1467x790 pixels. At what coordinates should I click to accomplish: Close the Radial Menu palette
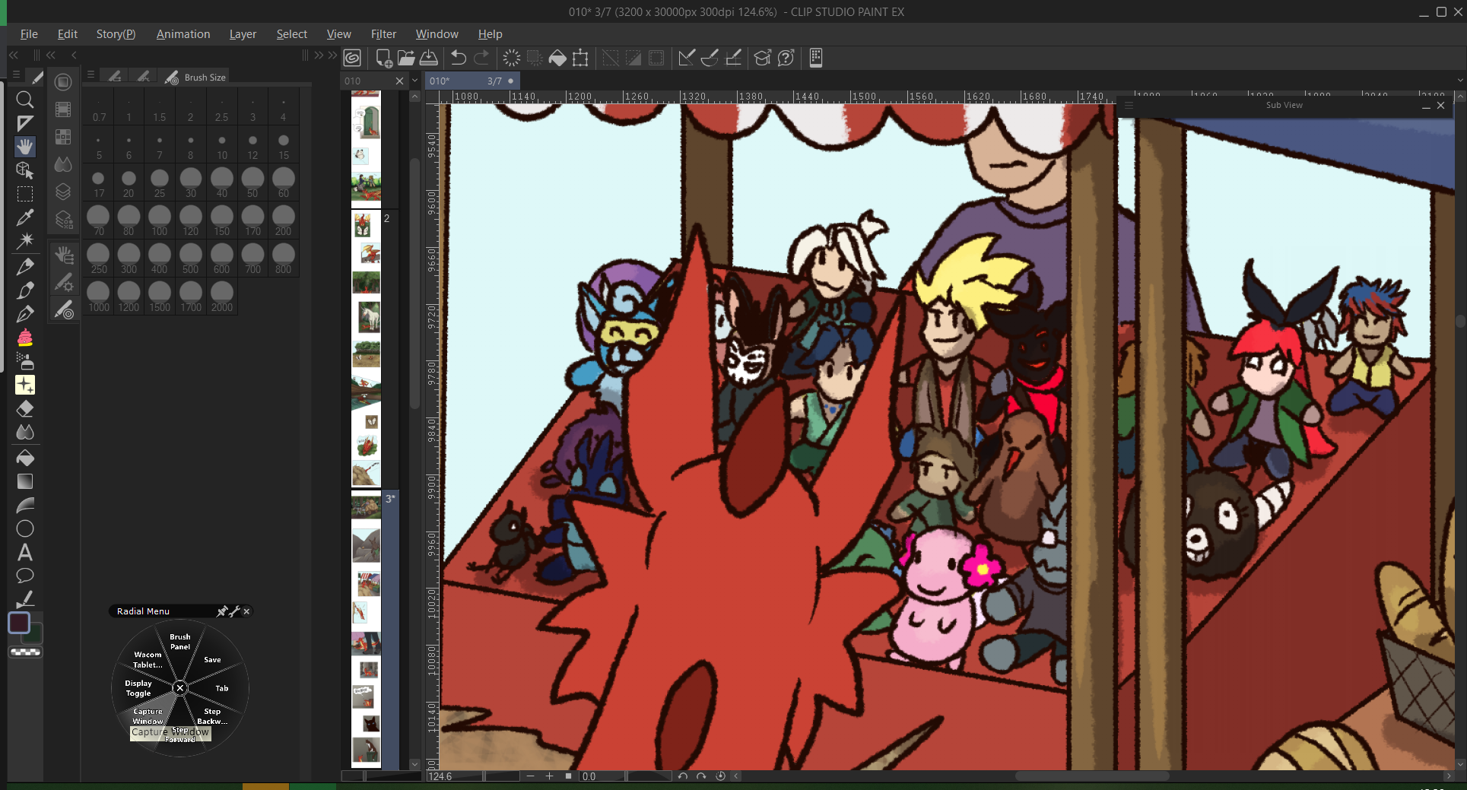[246, 611]
